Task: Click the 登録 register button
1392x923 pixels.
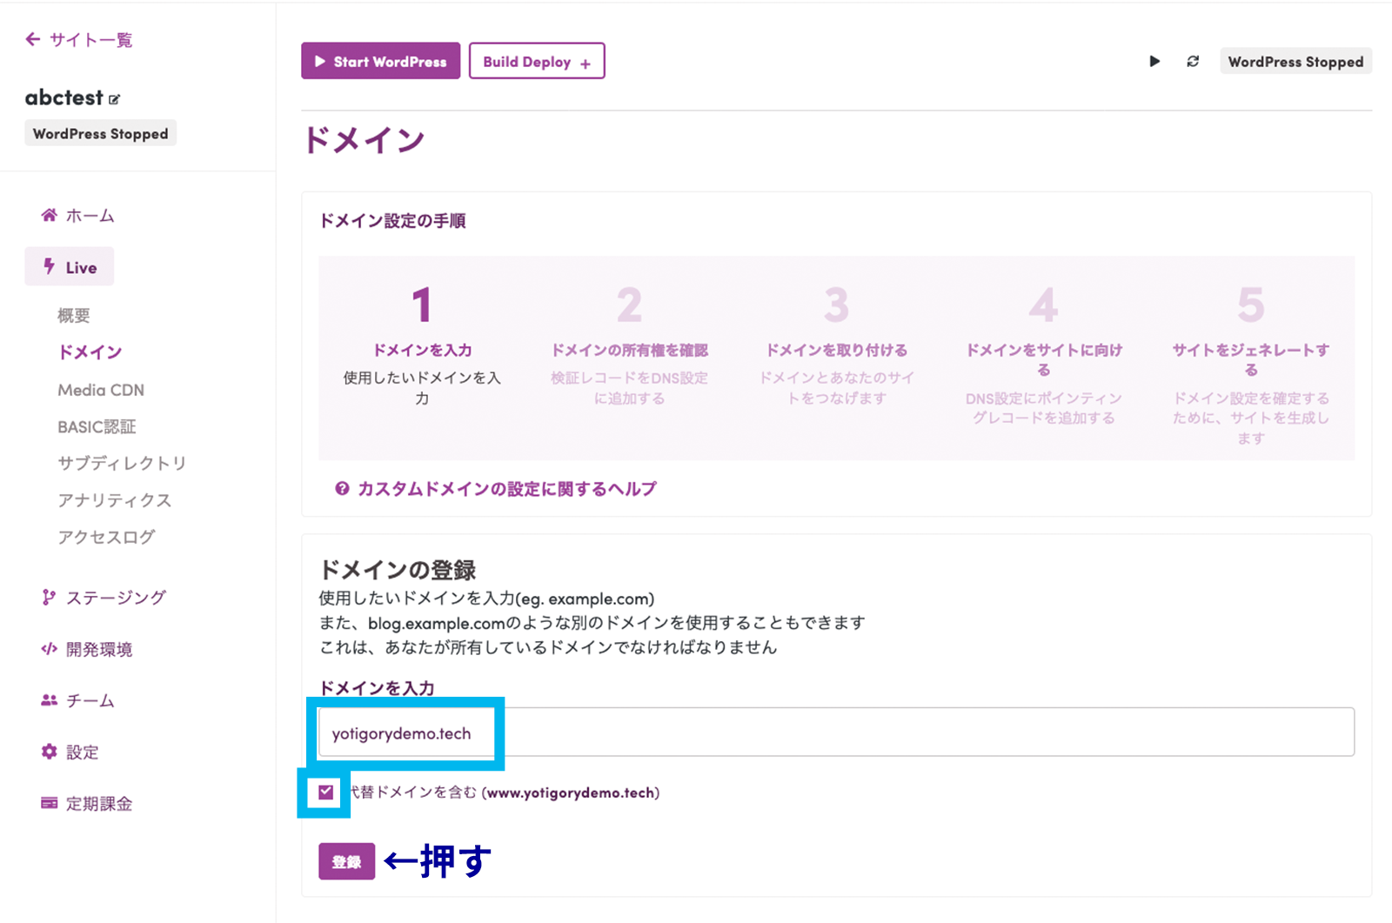Action: pyautogui.click(x=346, y=861)
